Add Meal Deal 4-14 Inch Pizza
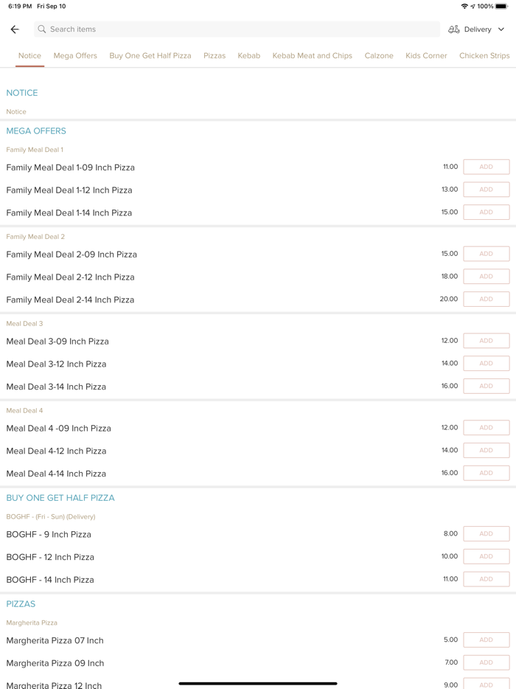This screenshot has height=689, width=516. [486, 473]
